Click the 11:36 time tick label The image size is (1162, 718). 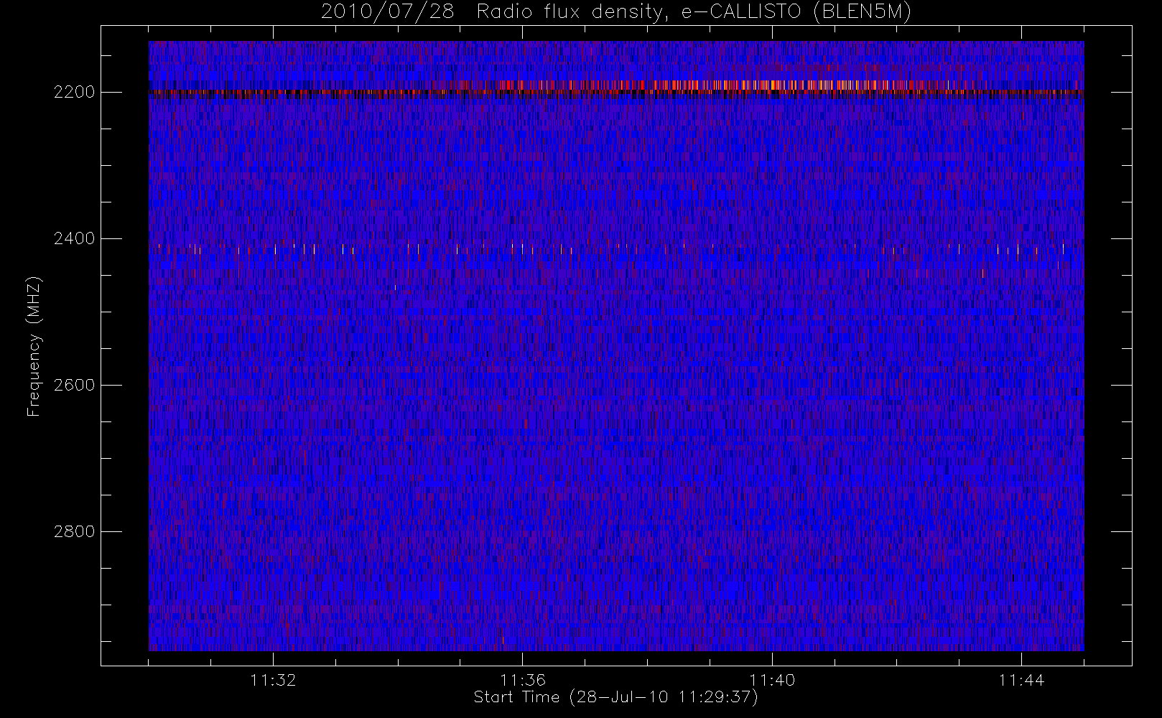[x=523, y=679]
